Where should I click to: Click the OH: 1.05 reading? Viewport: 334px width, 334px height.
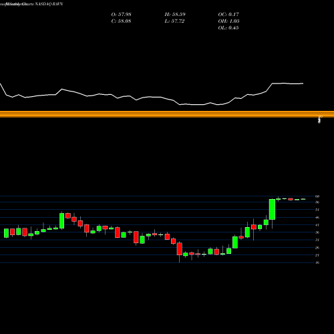(x=228, y=21)
